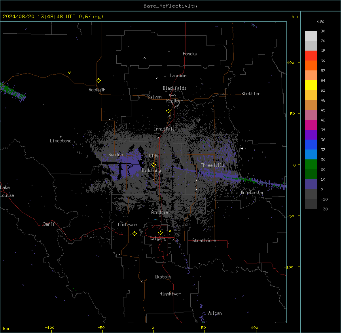
Task: Click the dBZ legend heading
Action: coord(320,21)
